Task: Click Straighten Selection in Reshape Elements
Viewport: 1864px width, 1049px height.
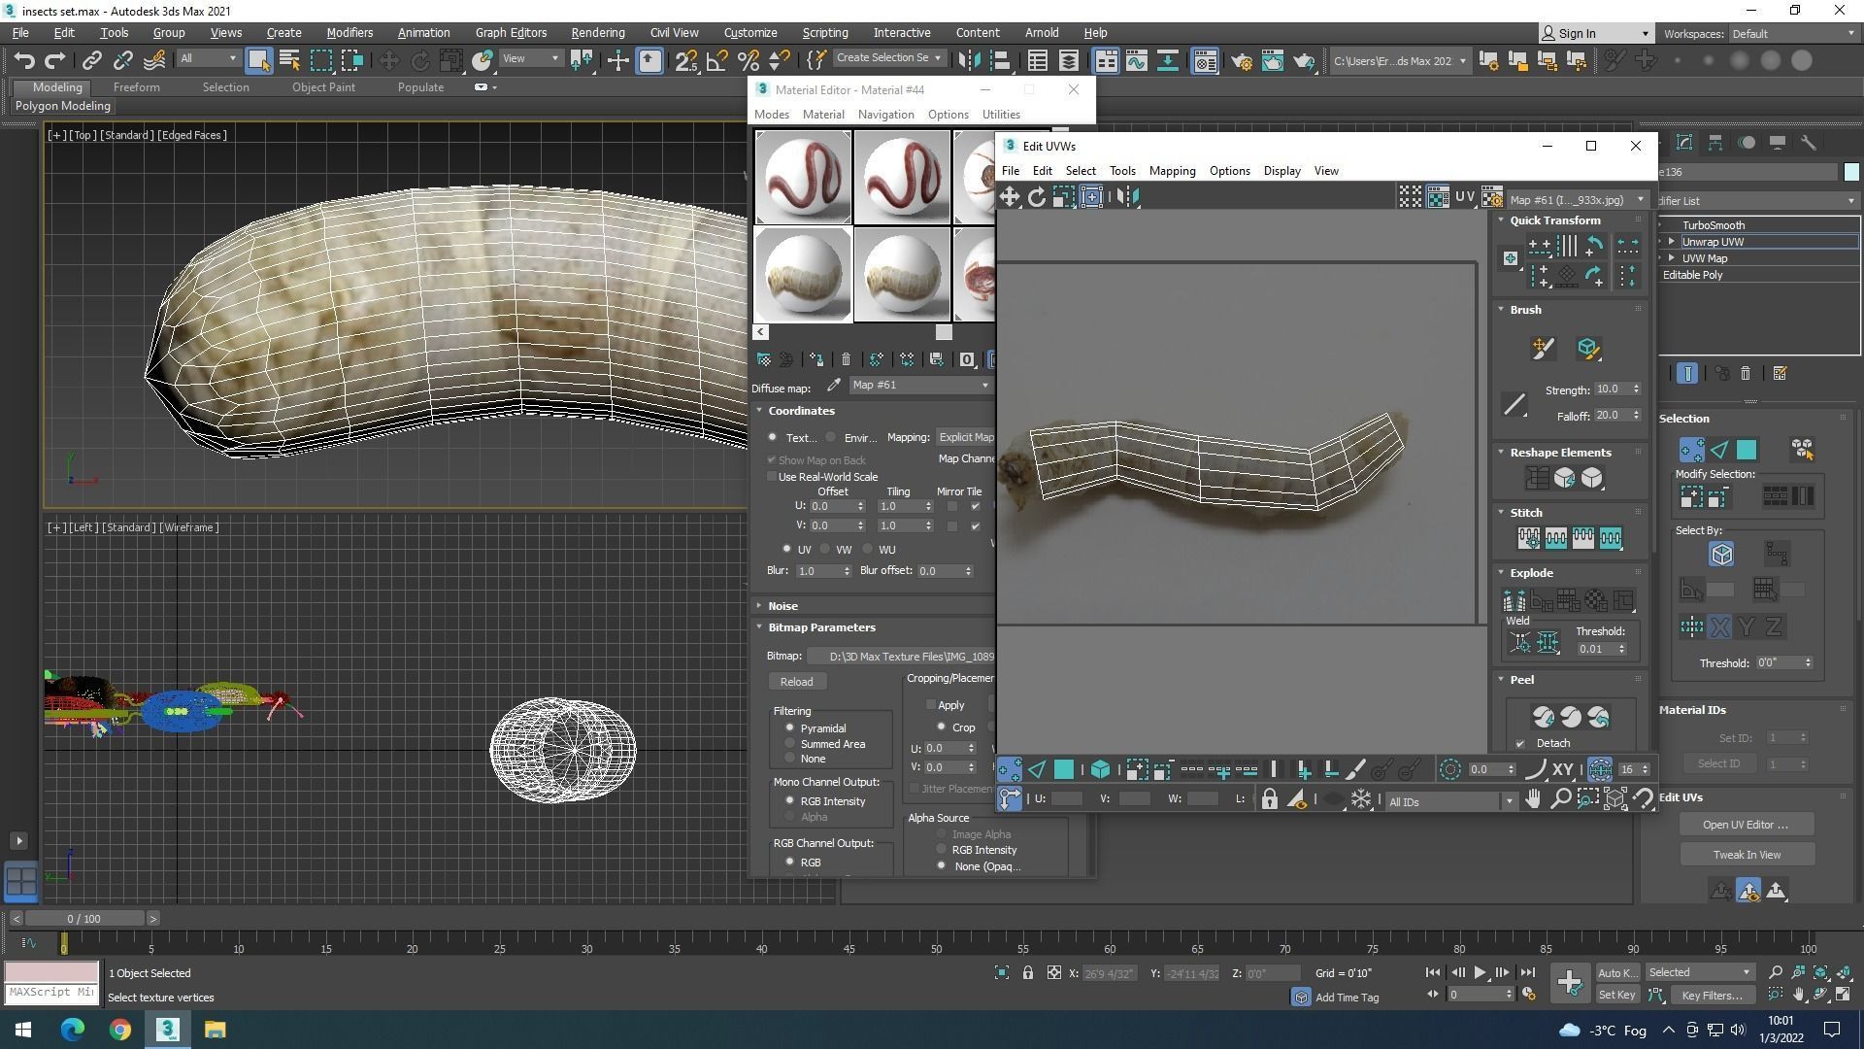Action: (x=1537, y=478)
